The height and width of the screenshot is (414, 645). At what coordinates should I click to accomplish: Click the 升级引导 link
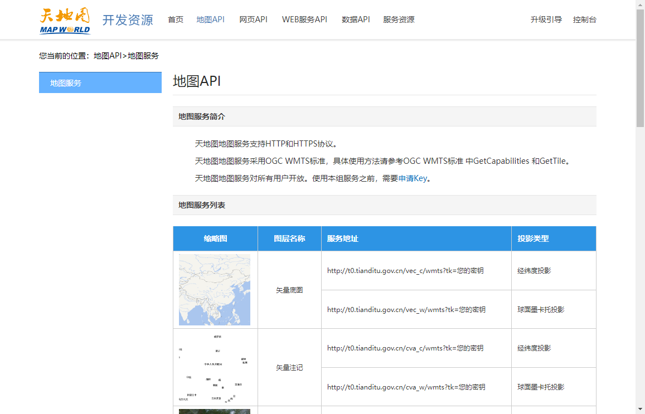[546, 20]
